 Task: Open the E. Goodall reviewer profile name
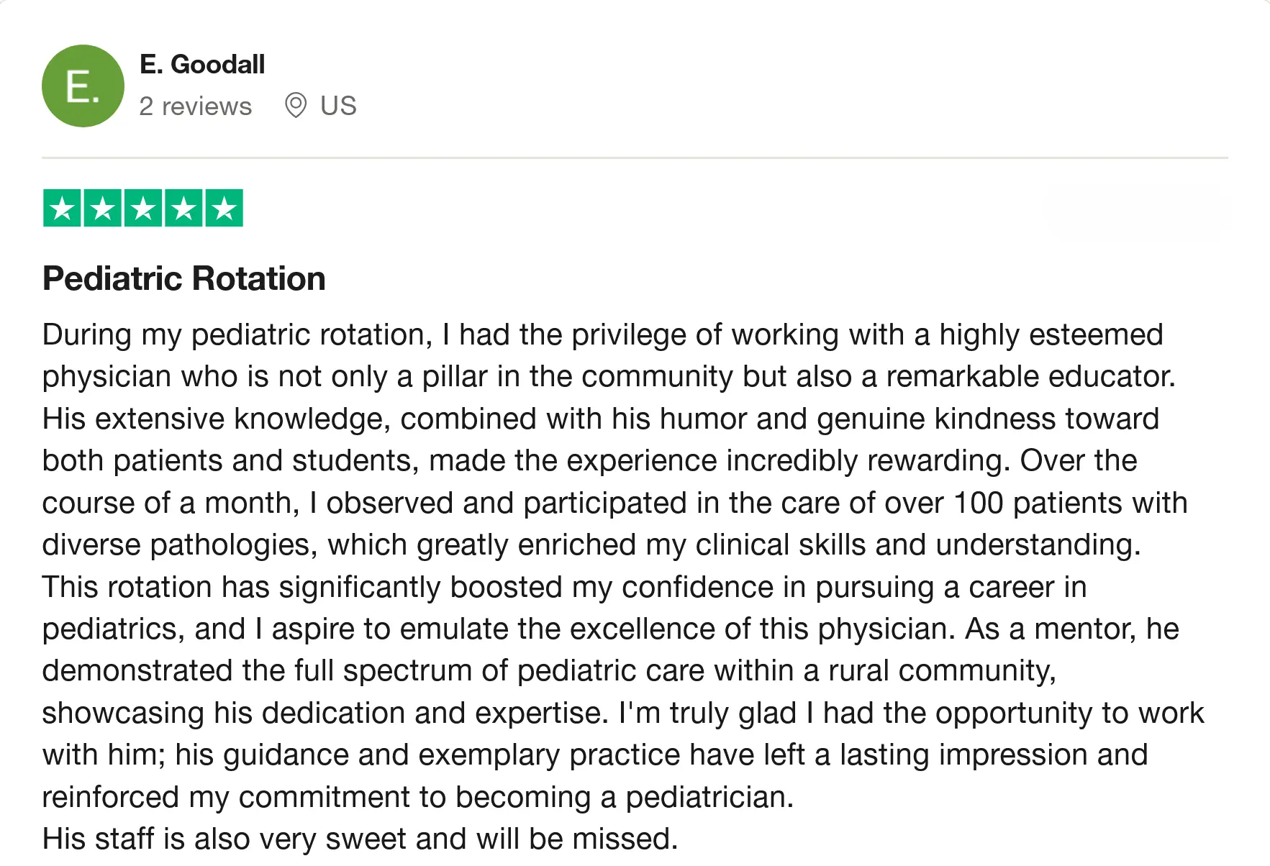(x=202, y=65)
